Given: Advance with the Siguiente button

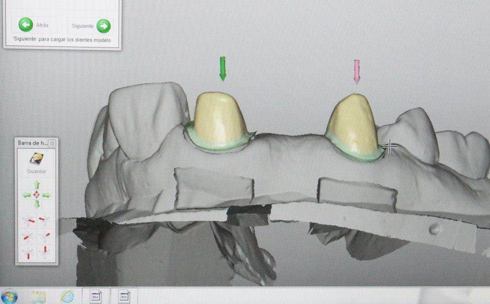Looking at the screenshot, I should click(x=90, y=26).
